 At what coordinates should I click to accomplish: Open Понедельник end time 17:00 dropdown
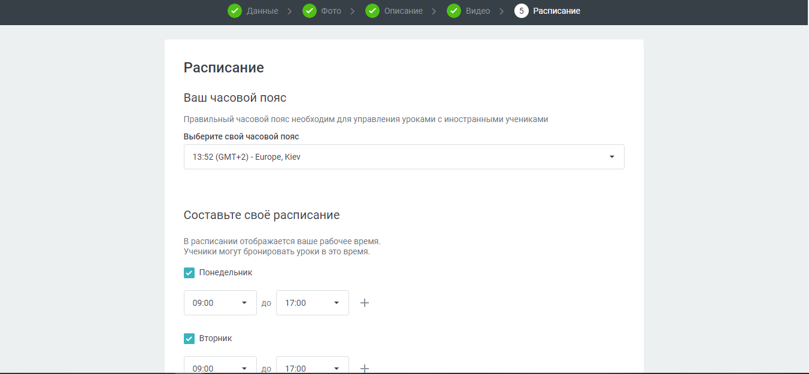(x=313, y=303)
